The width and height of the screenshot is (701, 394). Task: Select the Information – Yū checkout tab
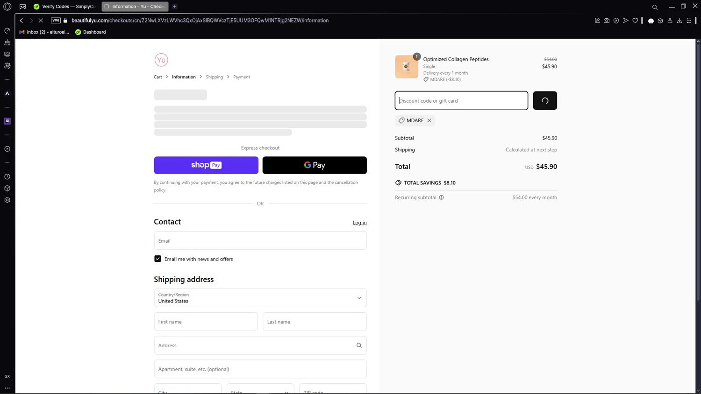135,7
